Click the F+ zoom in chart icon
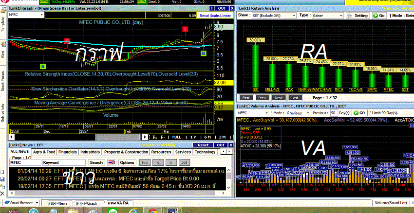 155,137
